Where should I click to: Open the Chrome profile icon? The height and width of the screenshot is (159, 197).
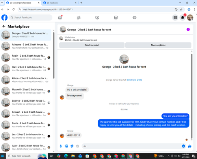(x=189, y=9)
